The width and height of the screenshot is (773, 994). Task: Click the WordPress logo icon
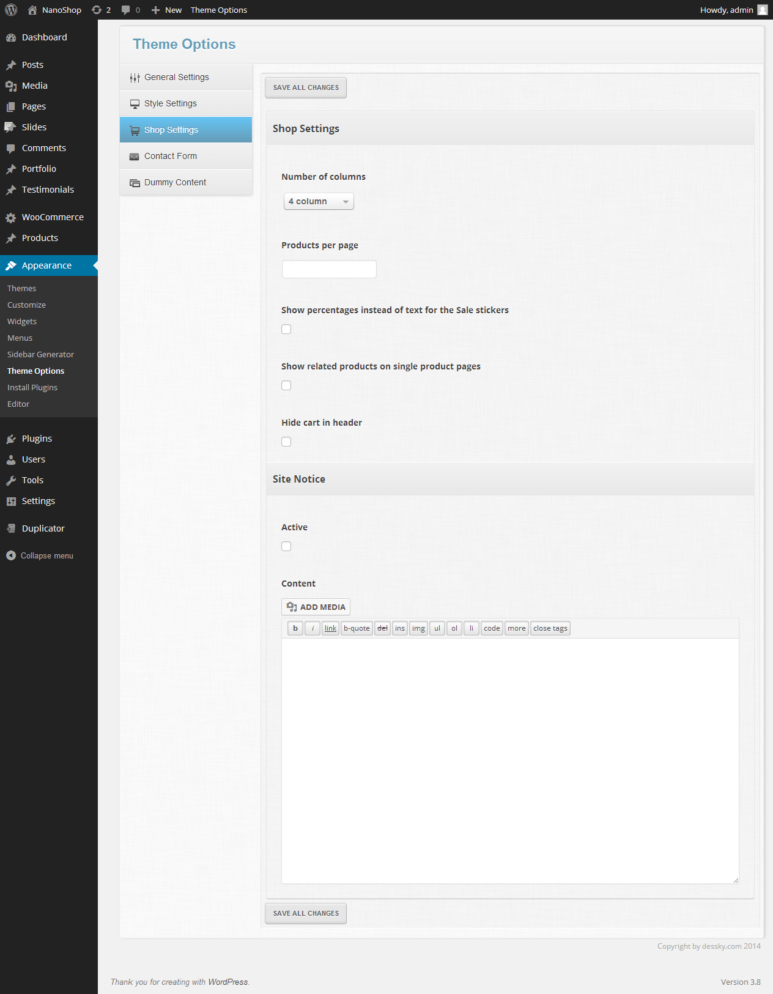coord(11,10)
